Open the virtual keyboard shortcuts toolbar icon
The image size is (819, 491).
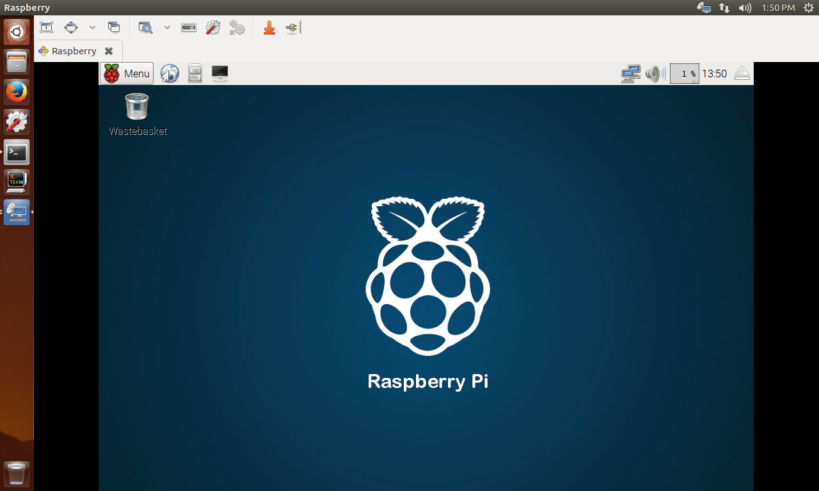pyautogui.click(x=188, y=27)
